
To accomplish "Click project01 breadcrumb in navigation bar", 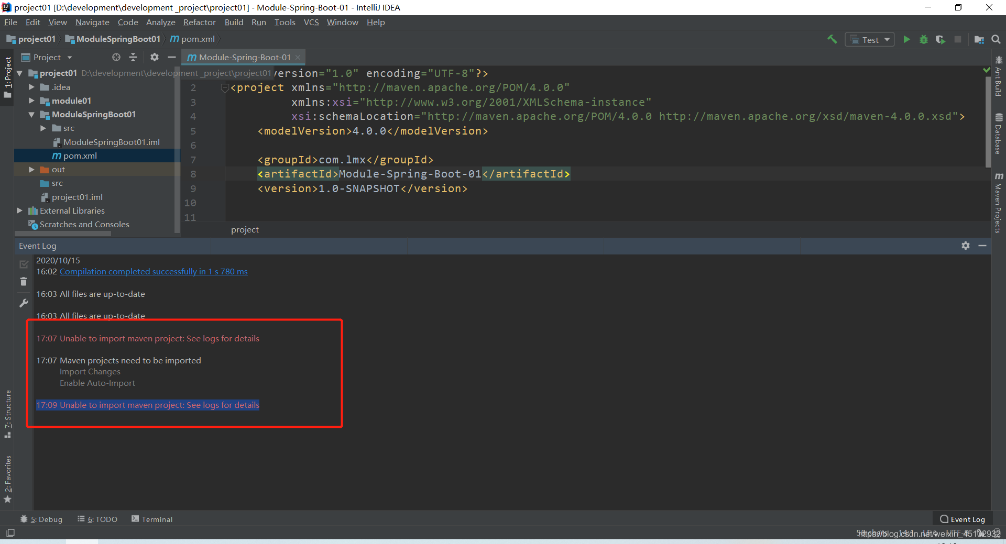I will click(x=31, y=39).
